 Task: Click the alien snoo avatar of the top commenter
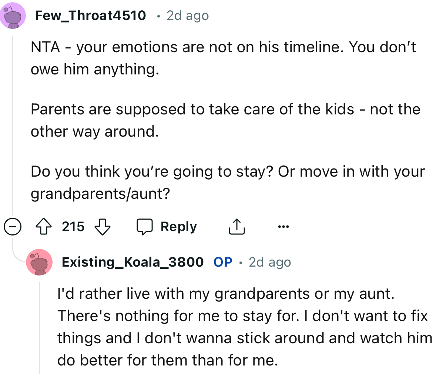coord(13,16)
